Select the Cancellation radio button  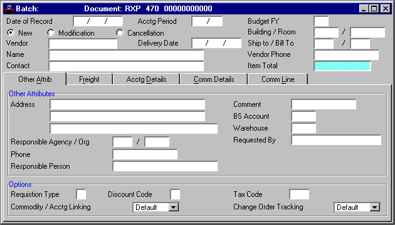point(120,32)
